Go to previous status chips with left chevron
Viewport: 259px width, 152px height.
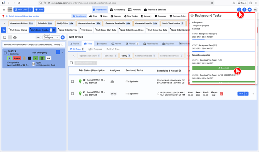point(5,23)
